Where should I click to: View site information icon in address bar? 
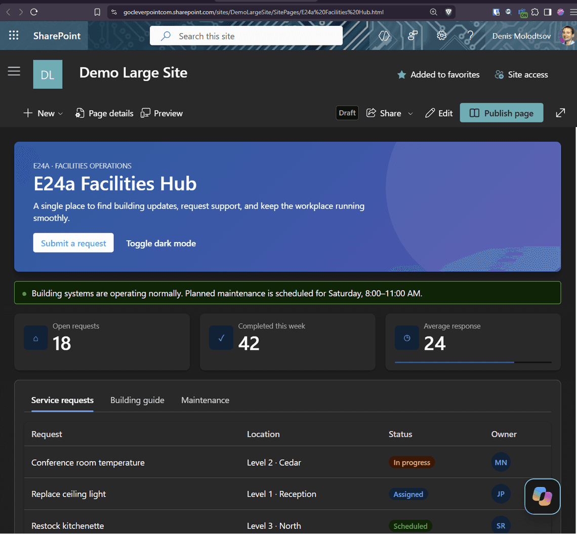click(x=114, y=12)
